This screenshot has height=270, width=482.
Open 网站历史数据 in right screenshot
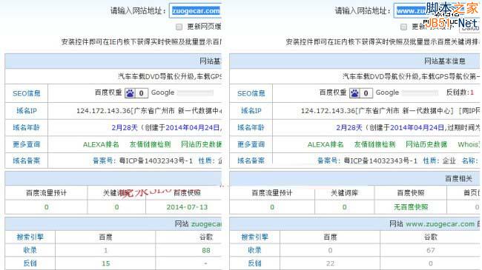(426, 144)
